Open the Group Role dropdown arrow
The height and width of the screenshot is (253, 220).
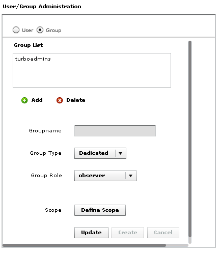click(x=130, y=176)
